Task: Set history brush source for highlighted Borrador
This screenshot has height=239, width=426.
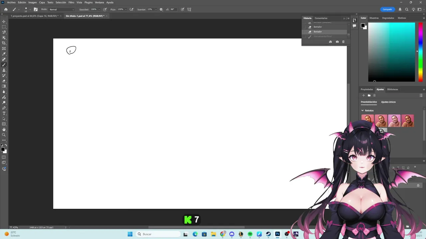Action: click(x=304, y=32)
